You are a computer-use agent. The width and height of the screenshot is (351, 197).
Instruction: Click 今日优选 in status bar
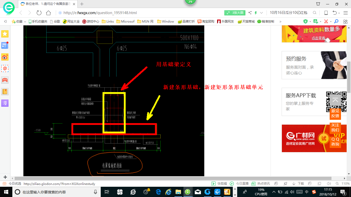click(12, 184)
